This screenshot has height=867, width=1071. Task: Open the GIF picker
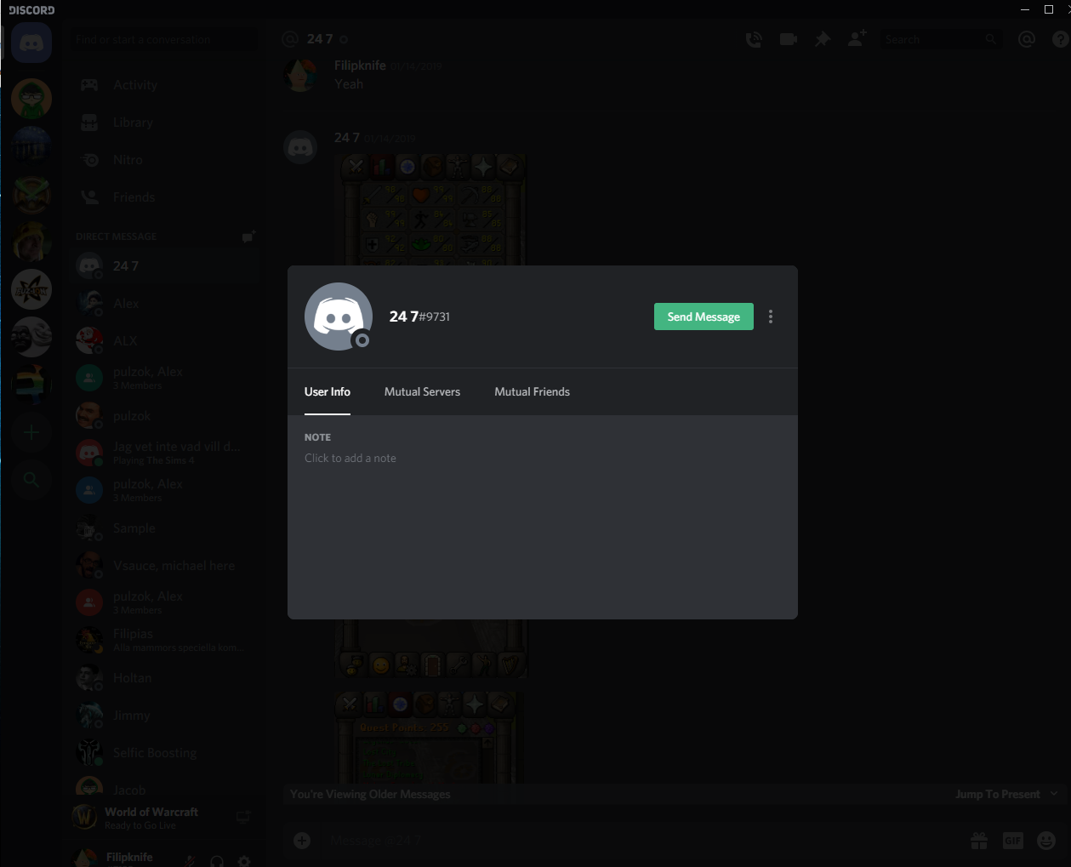1012,841
